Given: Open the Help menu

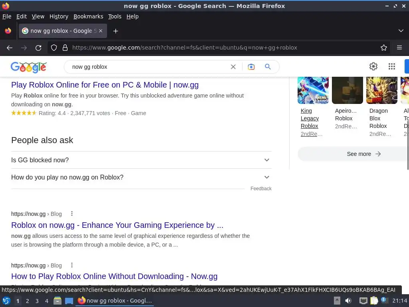Looking at the screenshot, I should point(133,16).
